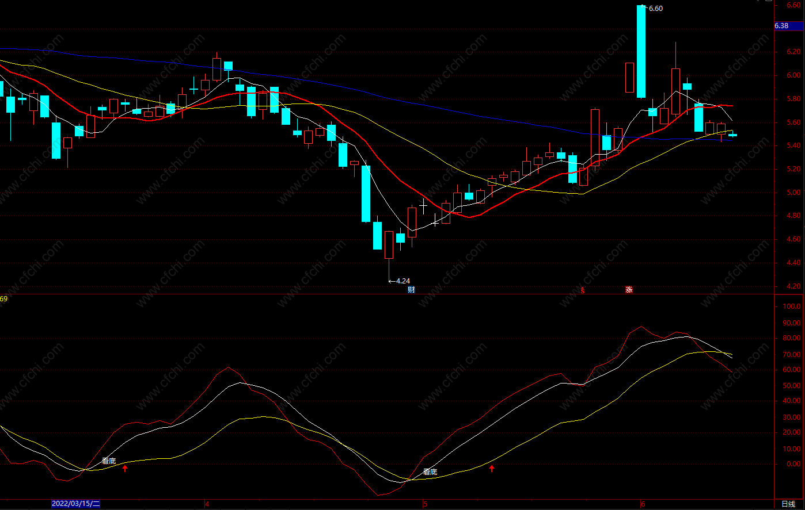Click month 6 marker on timeline
The image size is (805, 510).
pyautogui.click(x=643, y=504)
